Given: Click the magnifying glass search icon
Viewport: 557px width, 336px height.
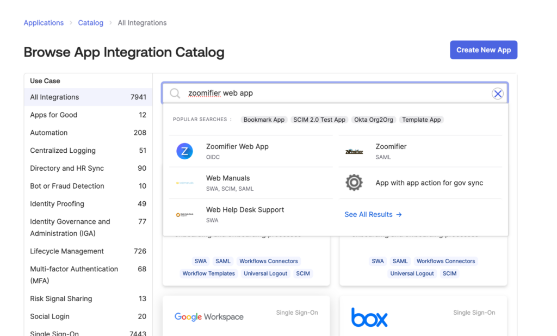Looking at the screenshot, I should click(x=175, y=94).
